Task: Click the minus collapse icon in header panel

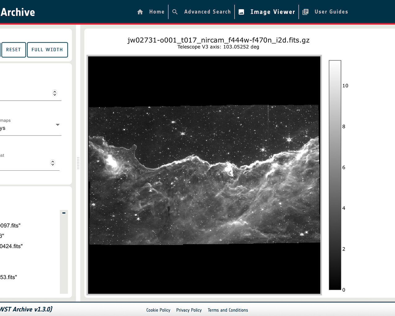Action: click(x=64, y=213)
